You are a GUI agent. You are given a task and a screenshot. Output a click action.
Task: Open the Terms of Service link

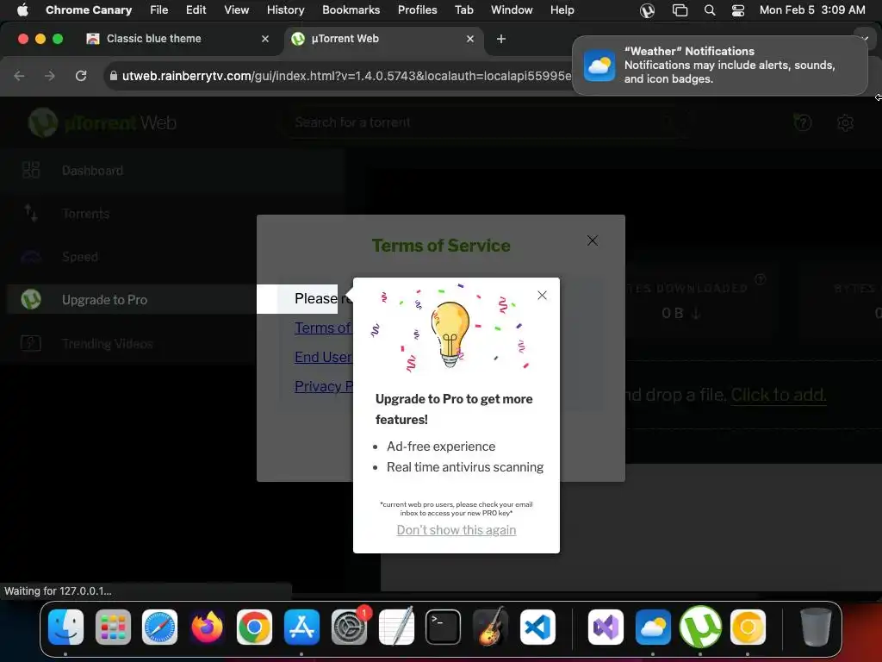(323, 328)
